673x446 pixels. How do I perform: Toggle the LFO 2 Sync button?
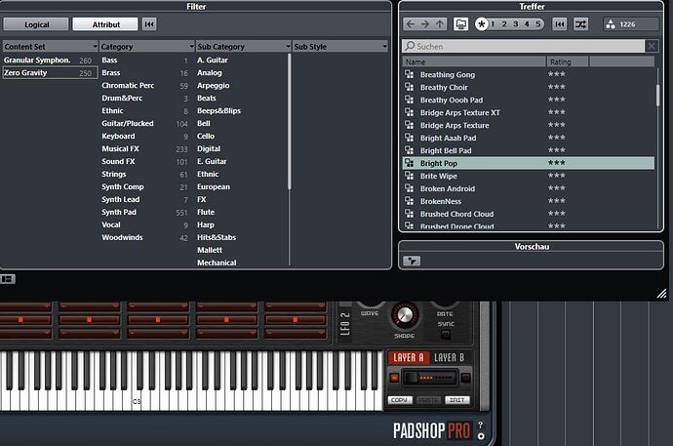click(x=446, y=334)
